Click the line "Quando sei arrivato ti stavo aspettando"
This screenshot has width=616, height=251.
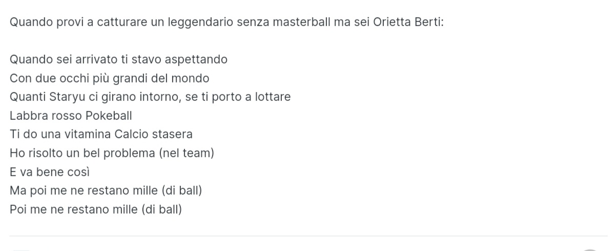118,59
